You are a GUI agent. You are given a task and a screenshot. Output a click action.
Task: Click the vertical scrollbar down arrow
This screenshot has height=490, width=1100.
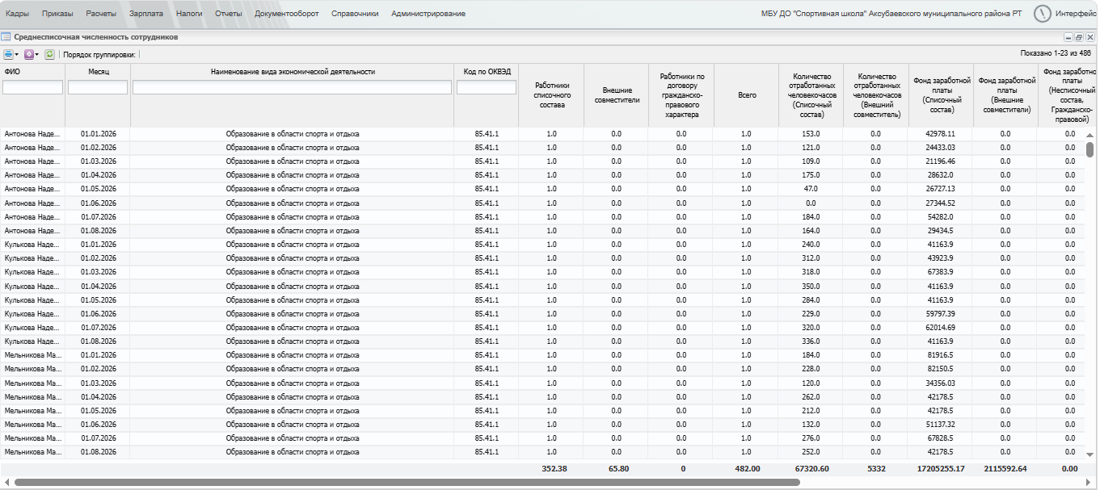click(x=1090, y=454)
